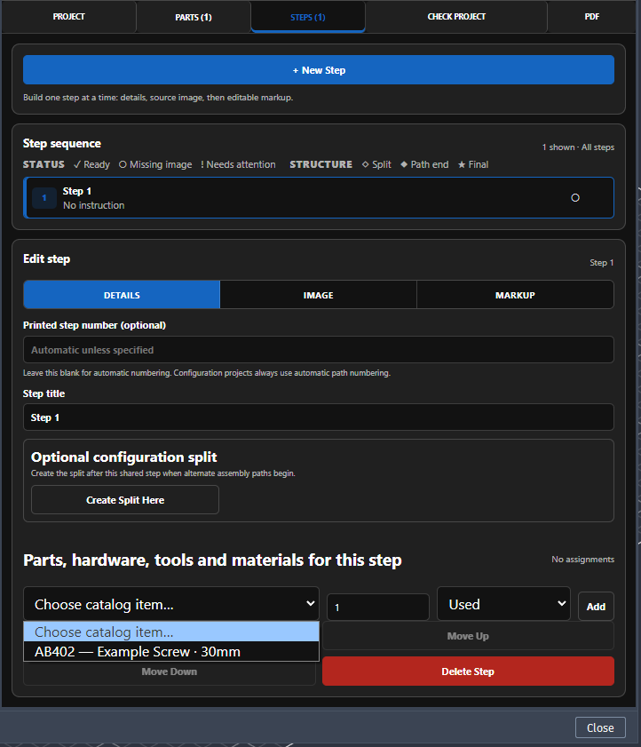This screenshot has width=641, height=747.
Task: Click the blue number 1 badge
Action: (x=44, y=198)
